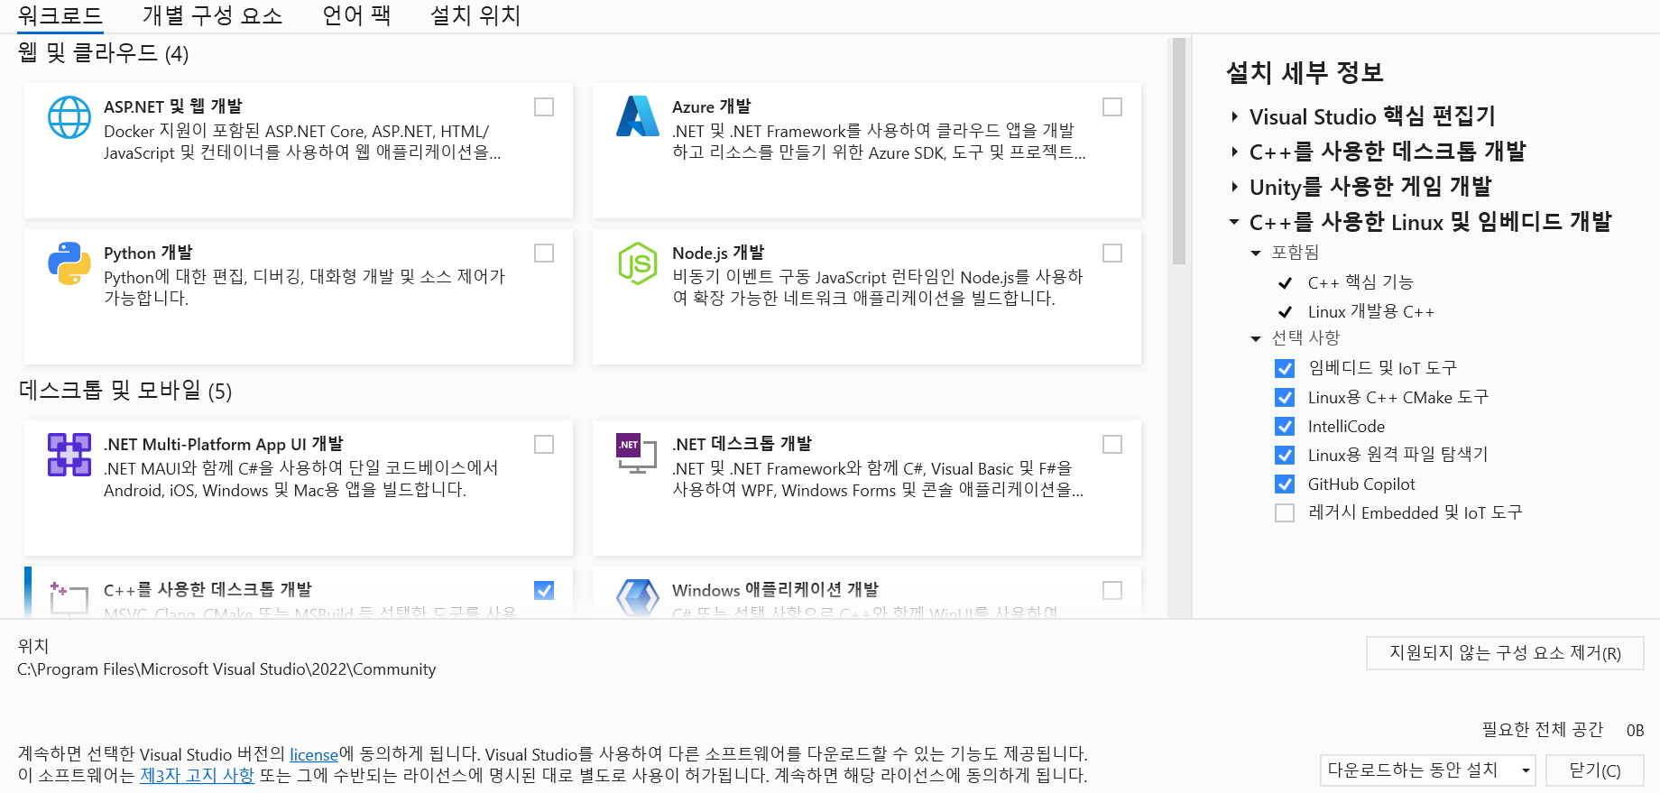The height and width of the screenshot is (793, 1660).
Task: Expand Unity를 사용한 게임 개발 details
Action: tap(1234, 187)
